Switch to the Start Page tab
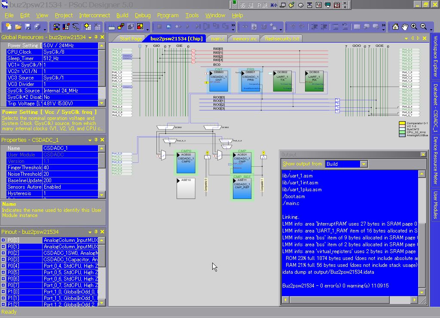Image resolution: width=440 pixels, height=318 pixels. point(130,39)
